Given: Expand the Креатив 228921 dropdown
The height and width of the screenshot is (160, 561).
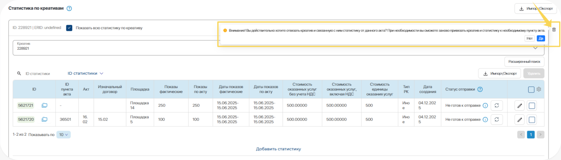Looking at the screenshot, I should point(535,48).
